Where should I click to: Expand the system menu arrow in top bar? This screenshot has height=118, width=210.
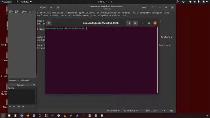207,2
